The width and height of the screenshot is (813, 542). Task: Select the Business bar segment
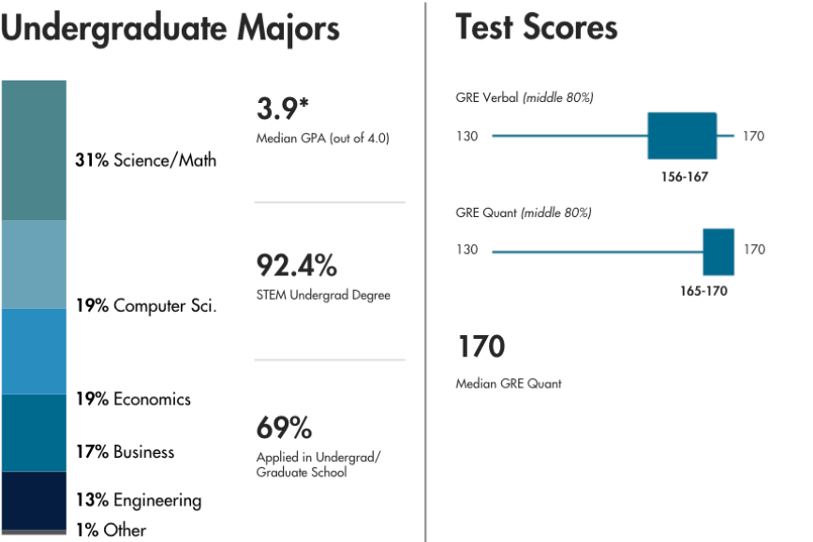pyautogui.click(x=34, y=432)
